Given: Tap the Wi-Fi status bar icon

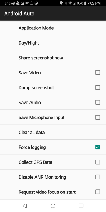Looking at the screenshot, I should click(x=70, y=3).
